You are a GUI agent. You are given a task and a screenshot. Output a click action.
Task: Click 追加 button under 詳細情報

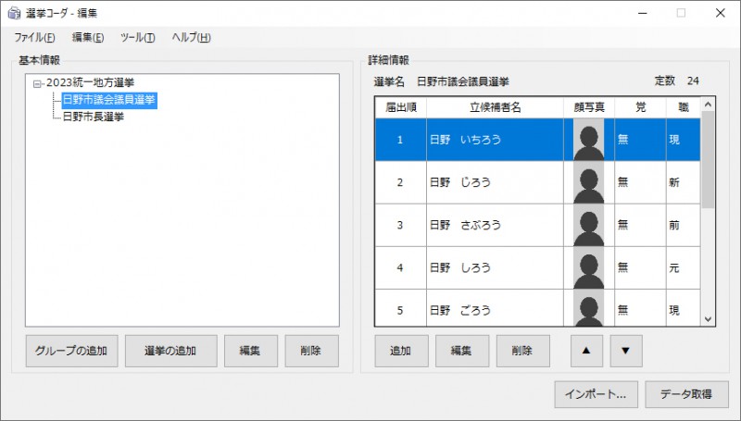[401, 351]
